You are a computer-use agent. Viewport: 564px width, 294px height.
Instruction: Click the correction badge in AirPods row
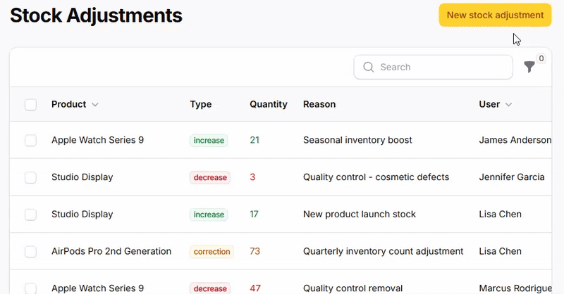click(x=211, y=252)
